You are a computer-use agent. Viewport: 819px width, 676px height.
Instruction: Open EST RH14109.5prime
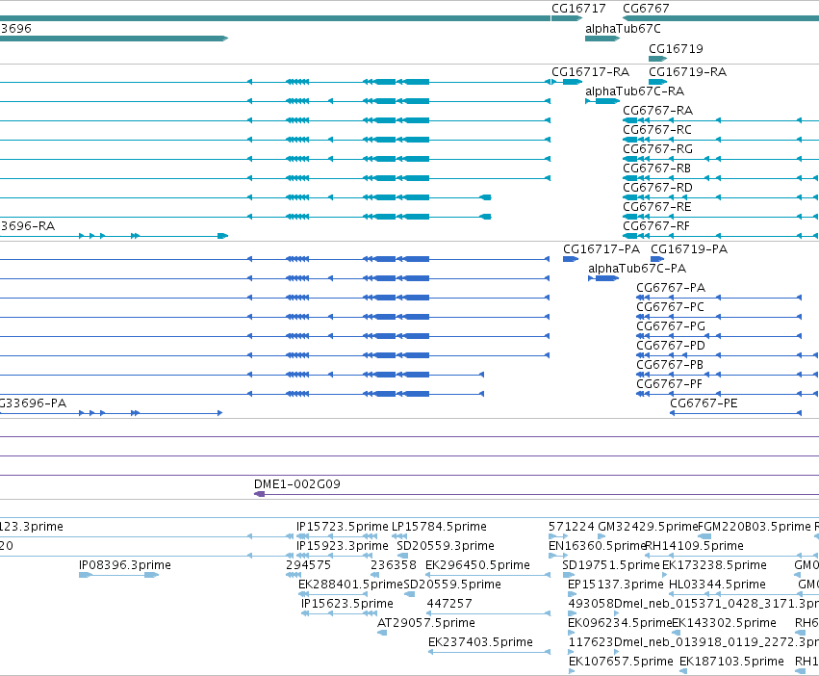pos(694,546)
